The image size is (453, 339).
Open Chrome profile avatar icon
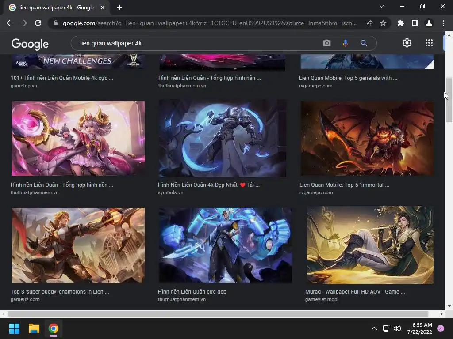pyautogui.click(x=429, y=23)
